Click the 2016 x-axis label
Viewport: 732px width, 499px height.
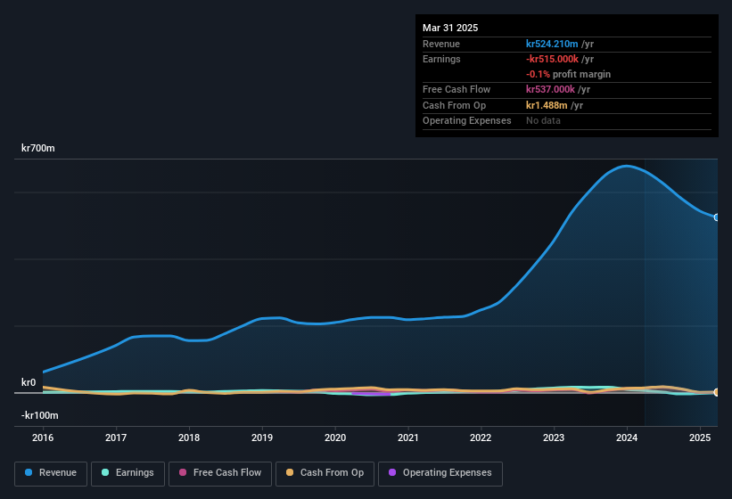tap(43, 438)
